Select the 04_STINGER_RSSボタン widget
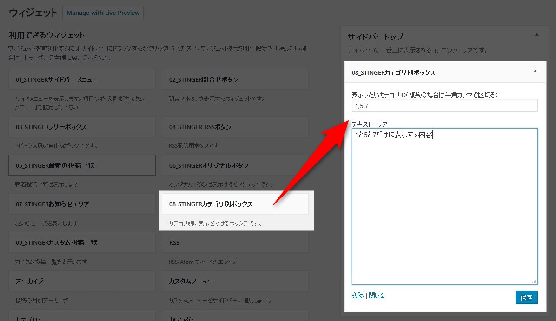Image resolution: width=556 pixels, height=321 pixels. tap(235, 127)
